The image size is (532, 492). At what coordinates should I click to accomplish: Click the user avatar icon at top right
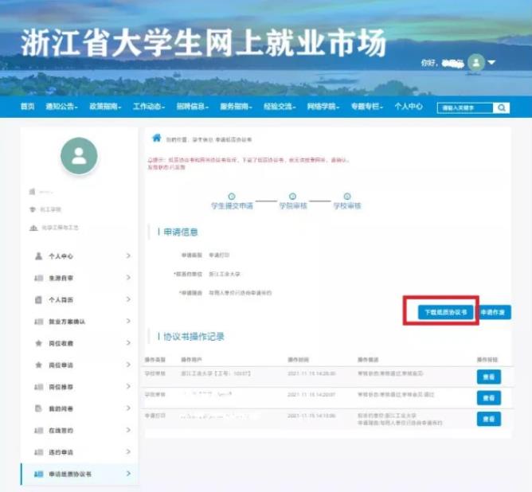coord(476,62)
